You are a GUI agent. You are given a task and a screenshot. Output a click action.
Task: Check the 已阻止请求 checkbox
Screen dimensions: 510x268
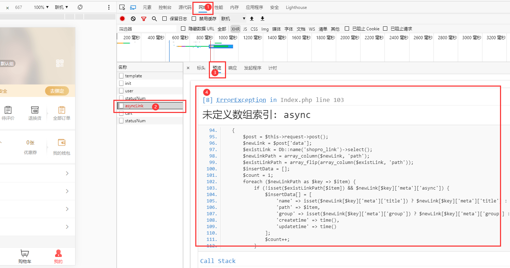(x=385, y=29)
